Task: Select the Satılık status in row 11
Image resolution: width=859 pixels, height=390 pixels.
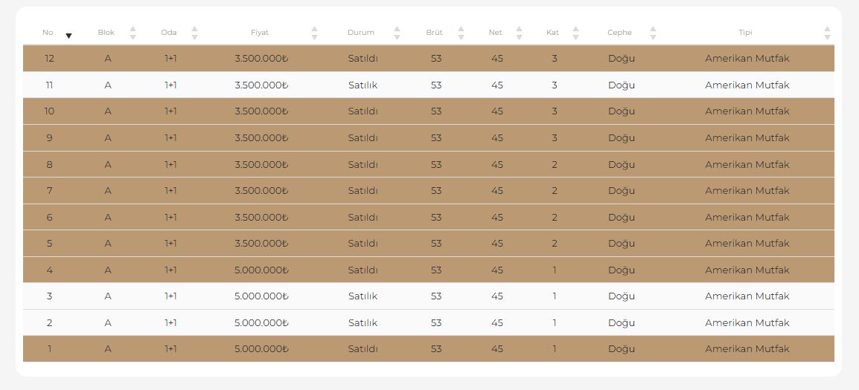Action: 363,85
